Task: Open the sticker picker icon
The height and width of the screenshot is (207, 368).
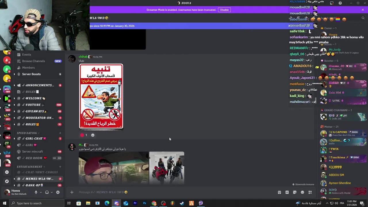Action: coord(295,192)
